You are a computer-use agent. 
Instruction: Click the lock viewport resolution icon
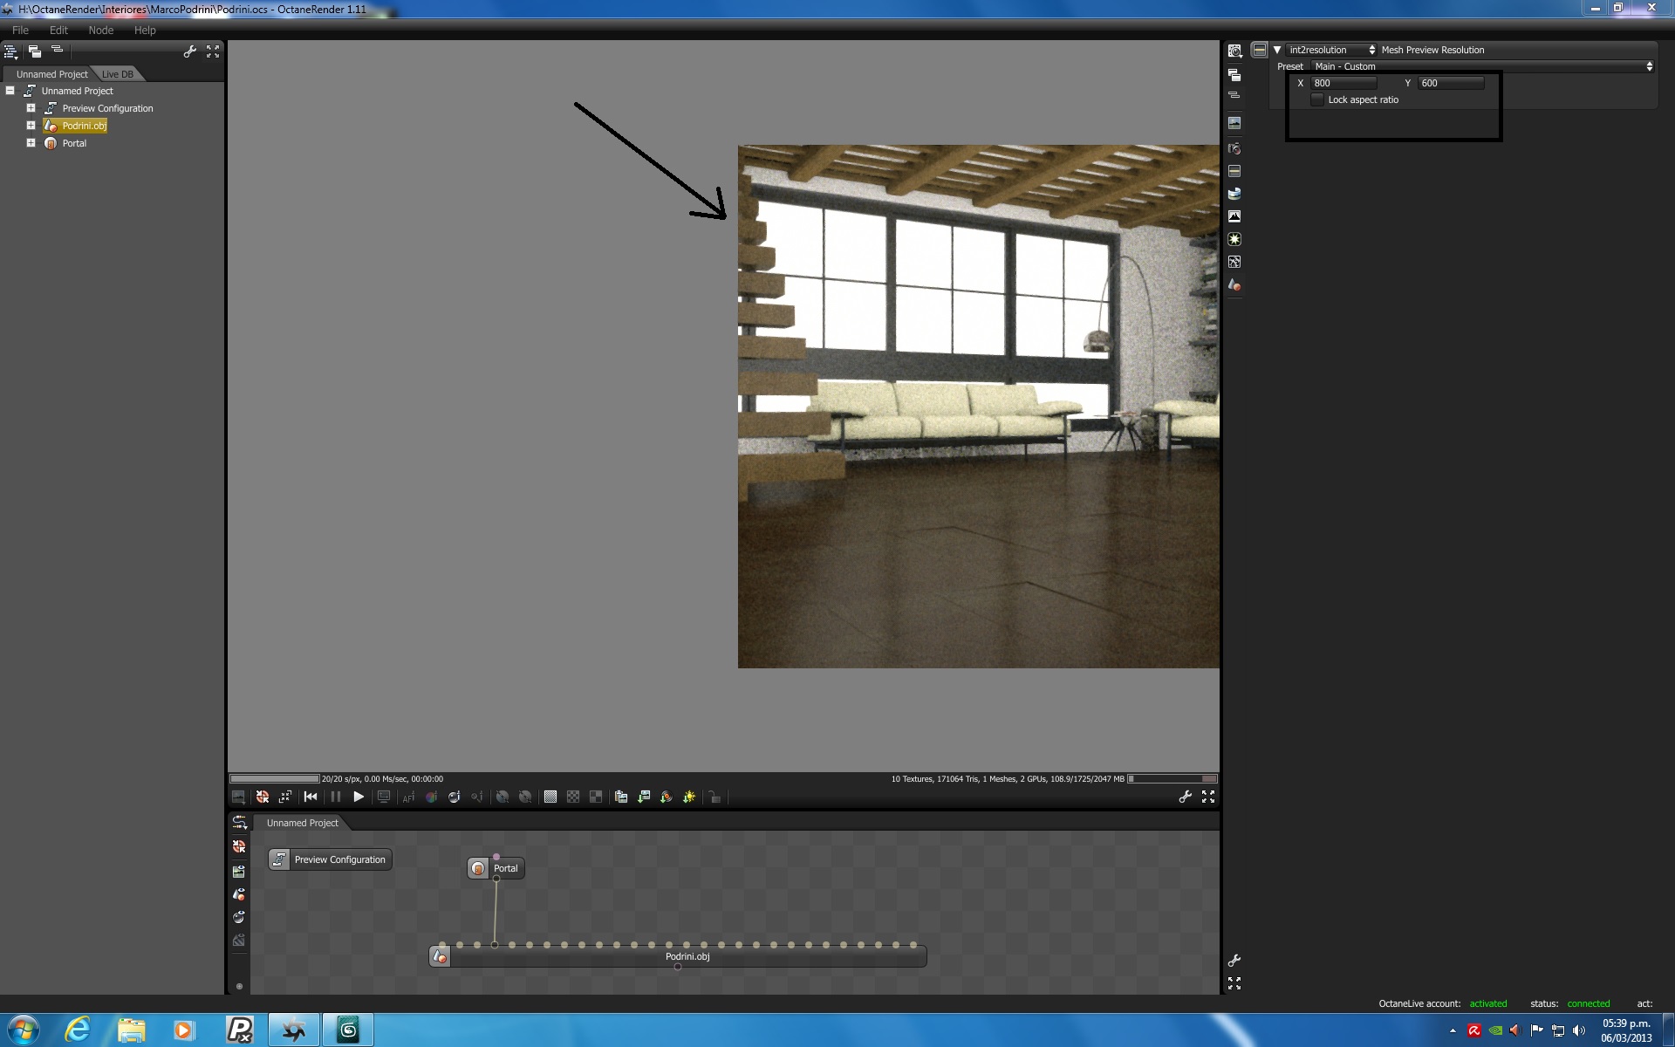[714, 797]
